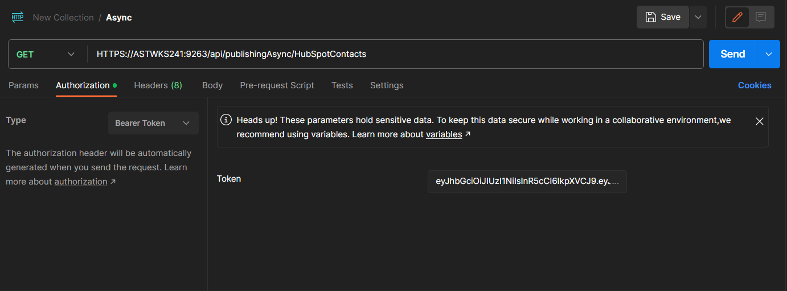Dismiss the Heads up sensitive data notice
The image size is (787, 291).
(759, 121)
